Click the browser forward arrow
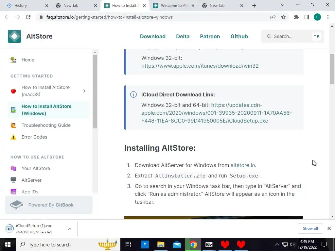335x251 pixels. coord(18,17)
